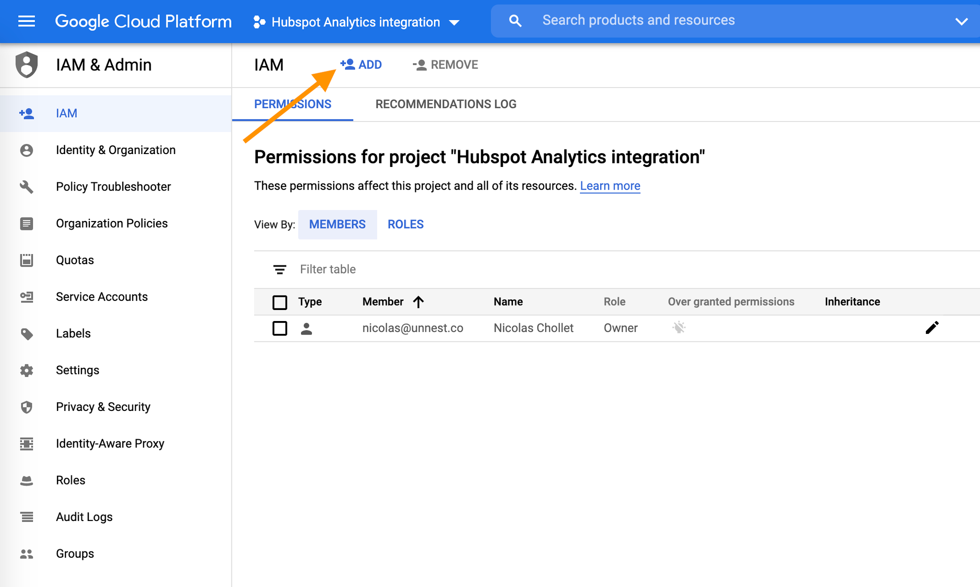Click the Type column header
The width and height of the screenshot is (980, 587).
point(310,302)
